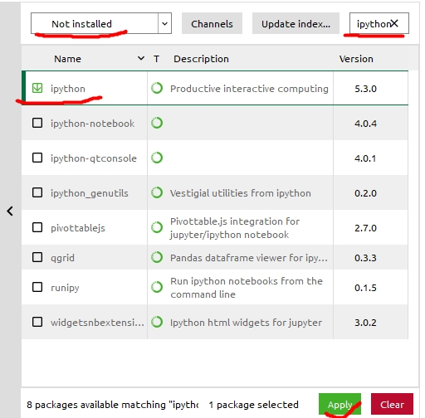Click version 2.7.0 cell
Screen dimensions: 425x418
point(365,228)
